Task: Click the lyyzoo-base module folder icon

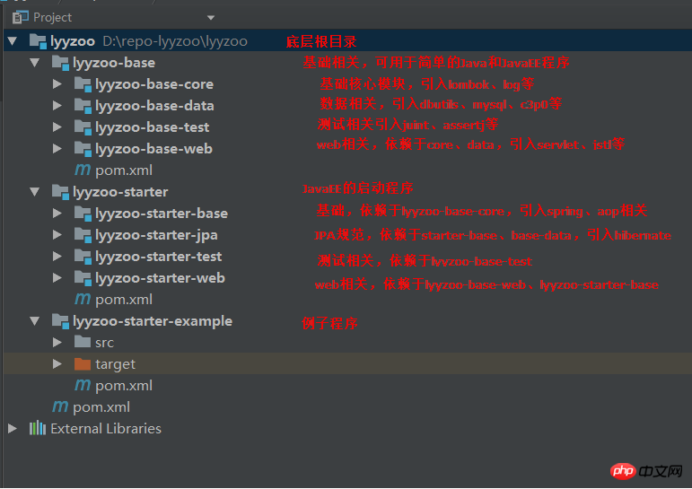Action: tap(60, 63)
